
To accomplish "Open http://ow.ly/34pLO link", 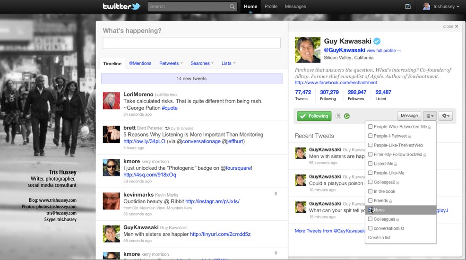I will coord(144,141).
